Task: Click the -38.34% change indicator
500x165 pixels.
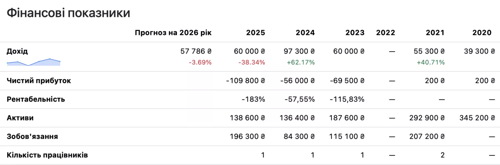Action: 252,62
